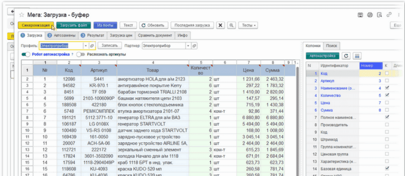Open the Профиль field's open-form icon
Image resolution: width=405 pixels, height=176 pixels.
[92, 45]
